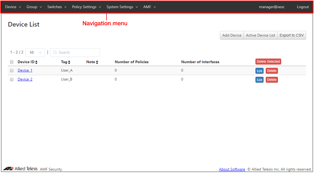Delete the Device_2 entry
This screenshot has width=314, height=173.
pyautogui.click(x=272, y=80)
